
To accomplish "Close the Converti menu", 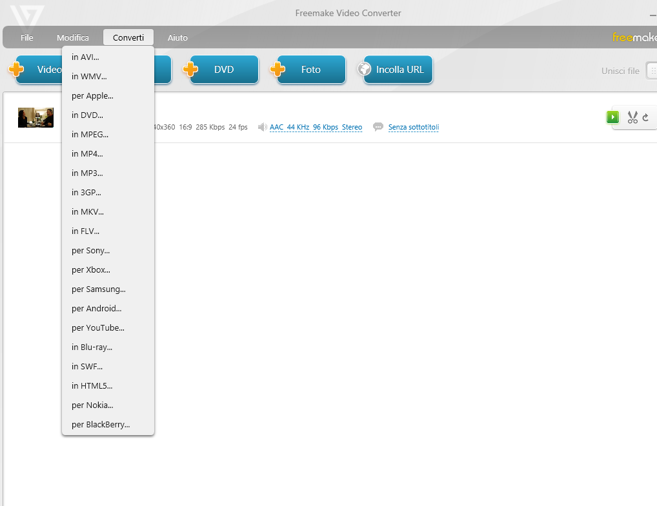I will 128,37.
